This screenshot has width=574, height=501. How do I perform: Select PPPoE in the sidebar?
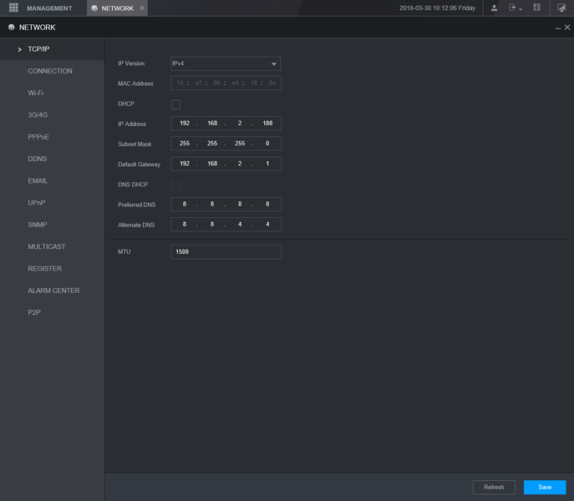click(x=39, y=137)
